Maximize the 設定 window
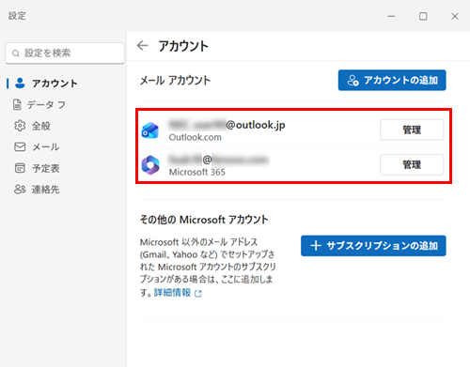This screenshot has width=470, height=367. point(423,16)
